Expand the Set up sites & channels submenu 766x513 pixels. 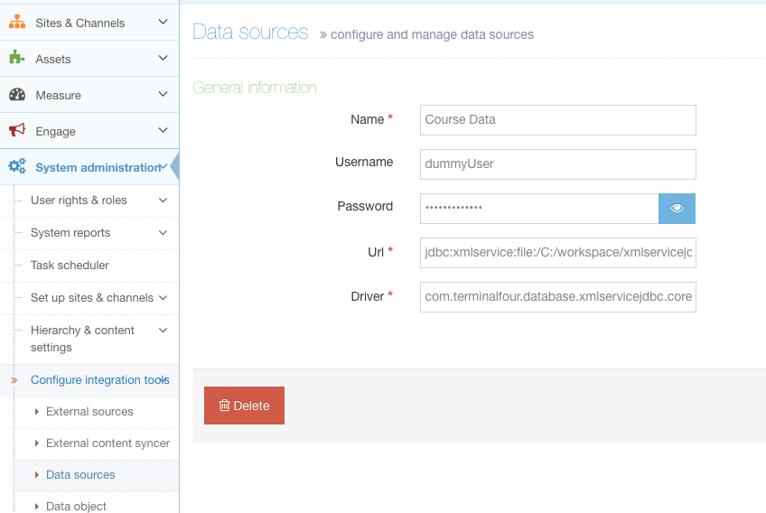[x=163, y=297]
